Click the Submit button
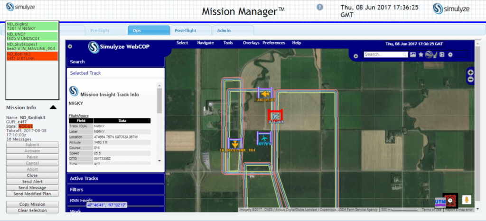Viewport: 486px width, 221px height. pyautogui.click(x=32, y=145)
